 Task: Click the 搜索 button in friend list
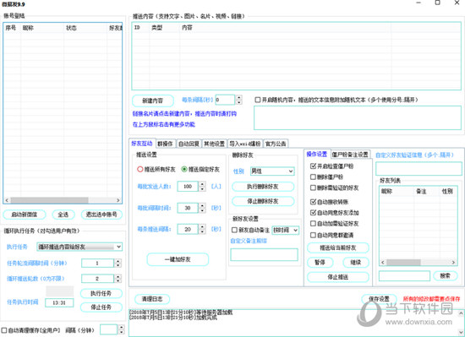coord(445,276)
